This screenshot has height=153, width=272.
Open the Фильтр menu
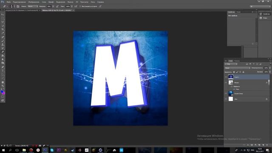click(x=70, y=2)
